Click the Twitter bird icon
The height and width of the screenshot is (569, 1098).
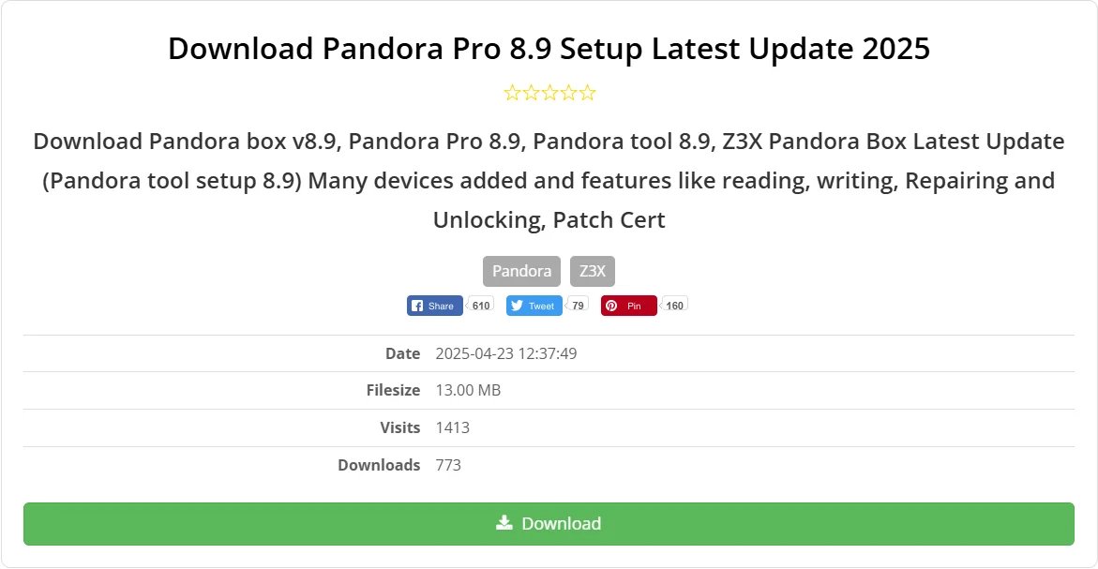[x=518, y=305]
